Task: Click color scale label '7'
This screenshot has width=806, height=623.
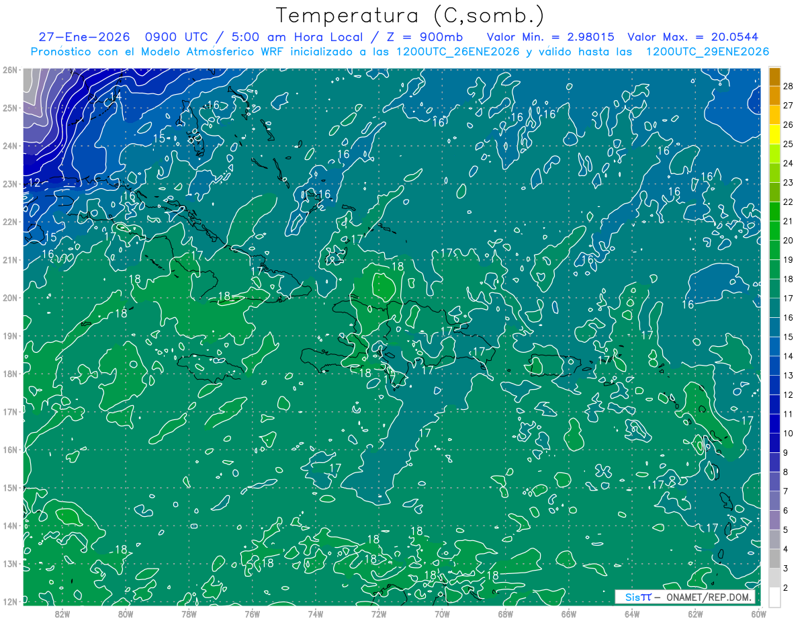Action: [787, 491]
